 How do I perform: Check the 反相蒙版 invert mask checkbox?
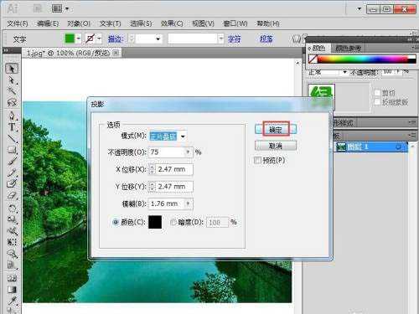[377, 102]
